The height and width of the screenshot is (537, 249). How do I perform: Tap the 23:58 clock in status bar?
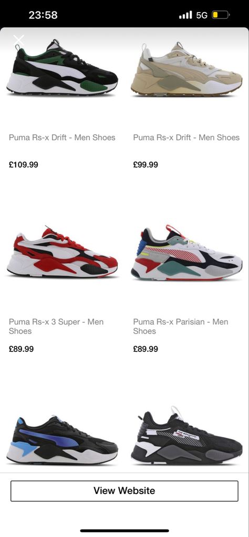pos(43,15)
